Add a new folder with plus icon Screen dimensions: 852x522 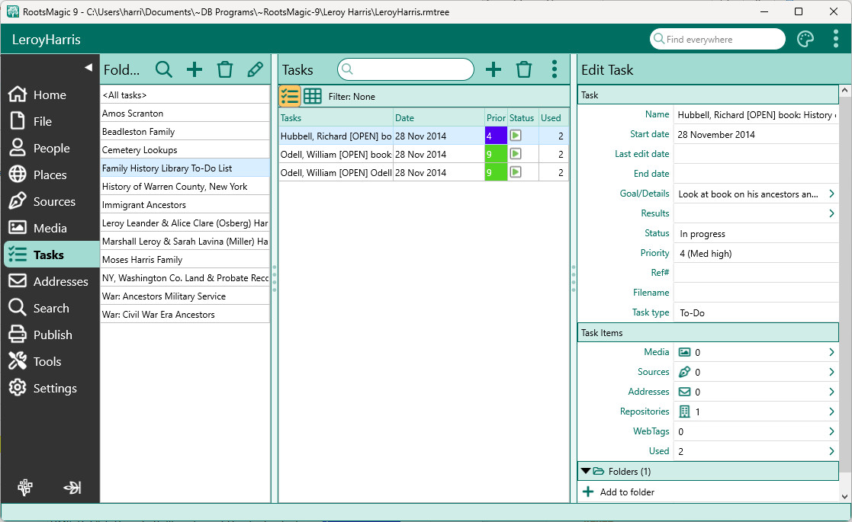(195, 70)
